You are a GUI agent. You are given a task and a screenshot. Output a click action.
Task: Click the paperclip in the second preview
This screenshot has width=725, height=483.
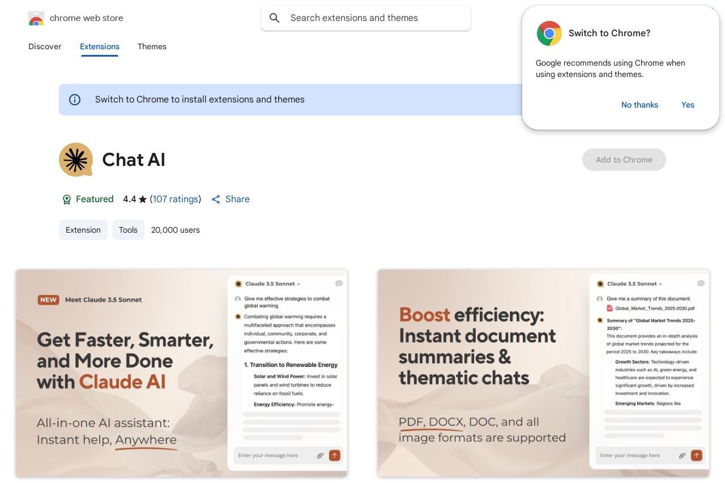(x=682, y=455)
